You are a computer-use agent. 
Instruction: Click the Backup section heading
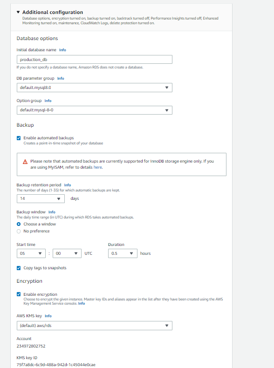(25, 125)
